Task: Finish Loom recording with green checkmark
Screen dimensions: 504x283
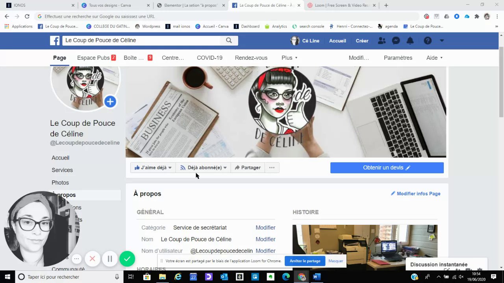Action: 127,259
